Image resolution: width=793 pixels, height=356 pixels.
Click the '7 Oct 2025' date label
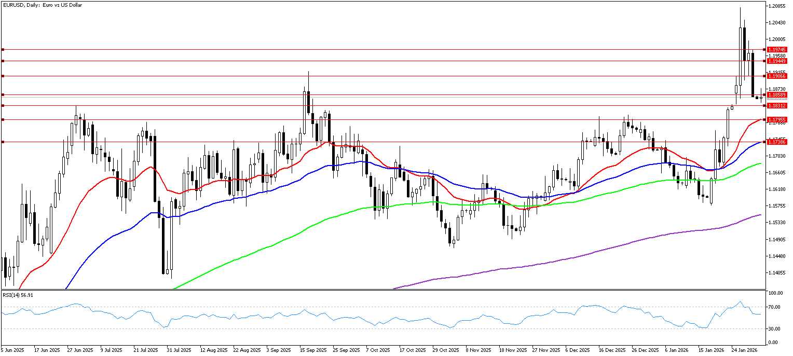pyautogui.click(x=378, y=350)
